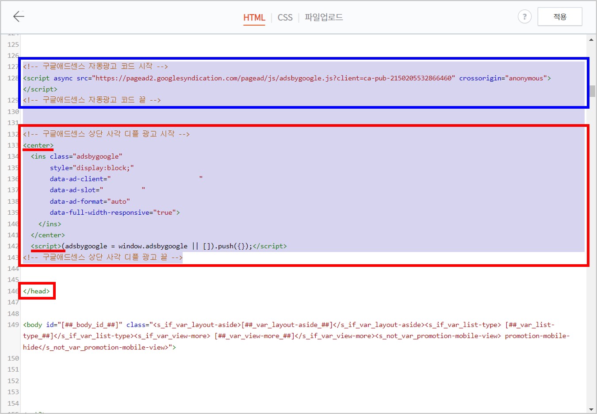Click the data-full-width-responsive="true" line
Viewport: 597px width, 414px height.
click(115, 213)
